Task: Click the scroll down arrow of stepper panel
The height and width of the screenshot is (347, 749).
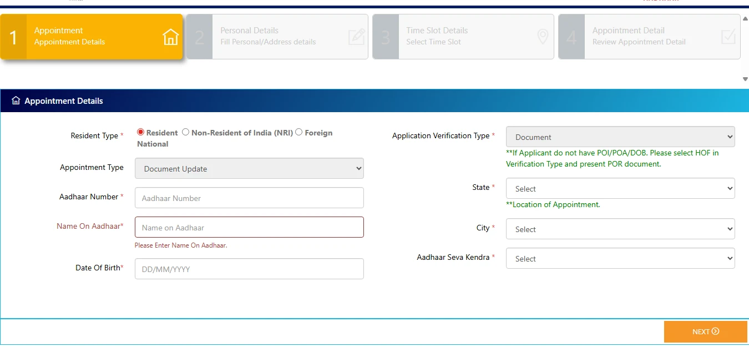Action: click(x=745, y=79)
